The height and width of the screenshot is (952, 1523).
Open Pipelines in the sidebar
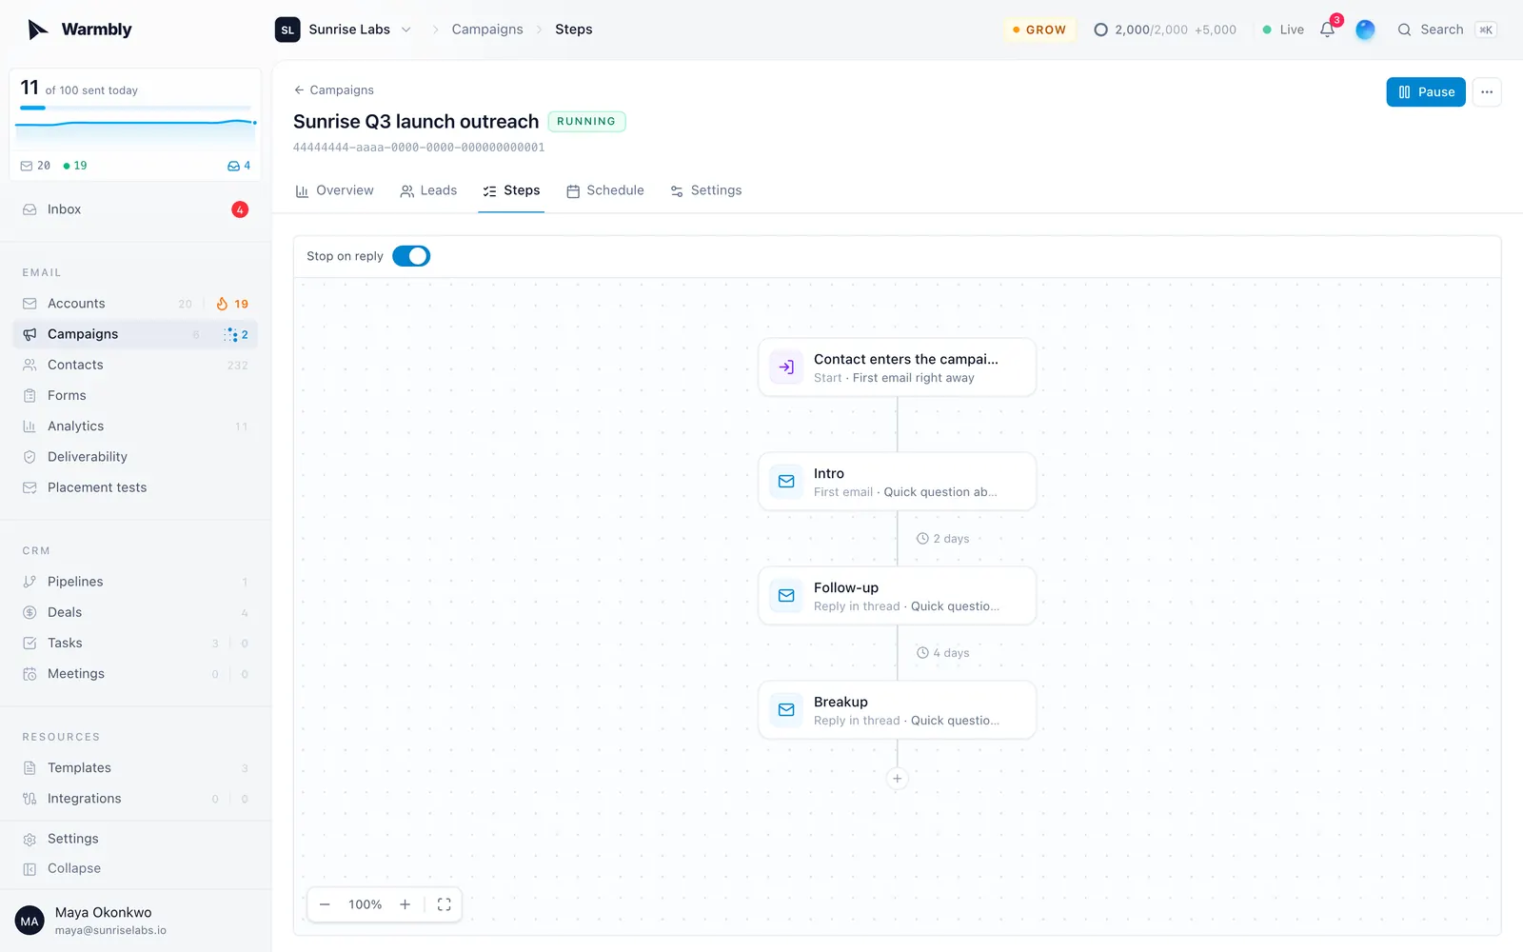point(135,582)
